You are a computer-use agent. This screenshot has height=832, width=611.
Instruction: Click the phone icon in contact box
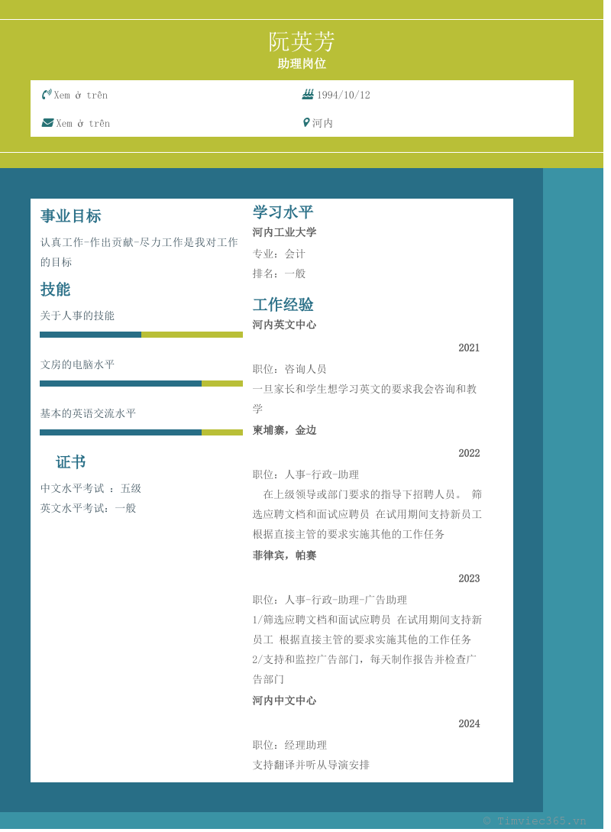pos(47,95)
